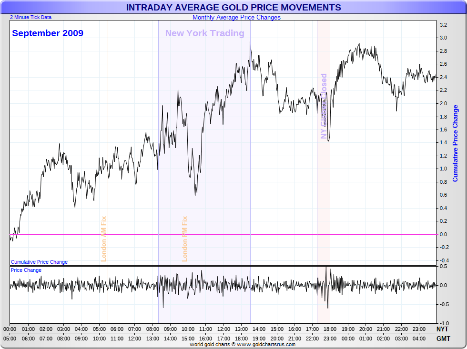Viewport: 467px width, 349px height.
Task: Click the 1.2 axis value
Action: (x=444, y=156)
